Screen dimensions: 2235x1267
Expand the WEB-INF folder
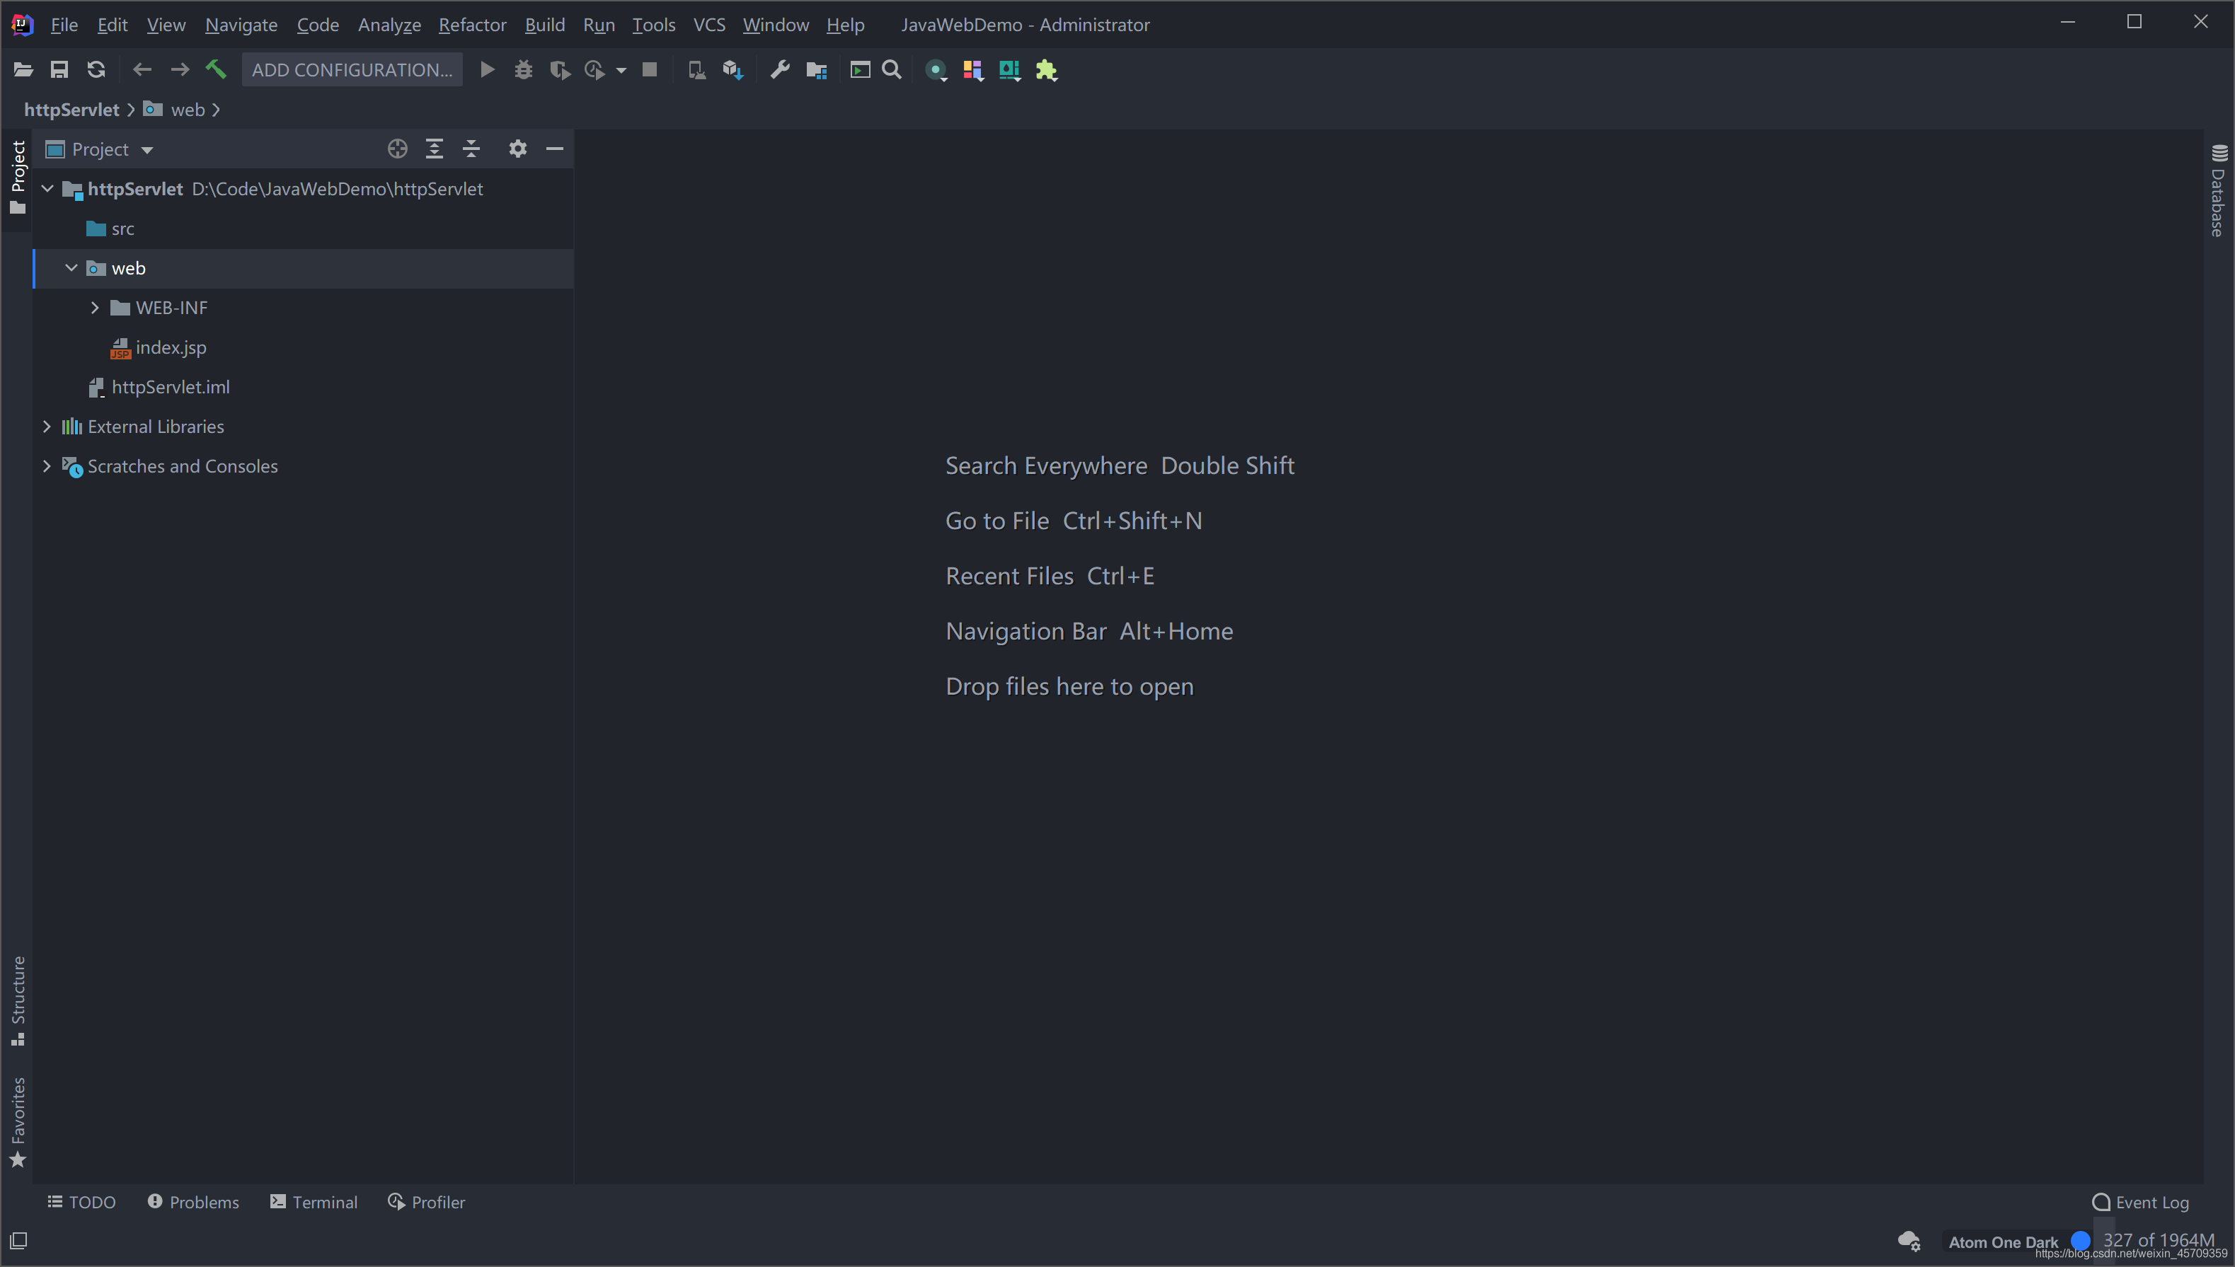tap(95, 308)
